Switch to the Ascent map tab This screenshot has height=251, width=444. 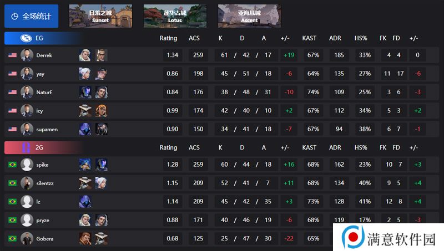[249, 16]
